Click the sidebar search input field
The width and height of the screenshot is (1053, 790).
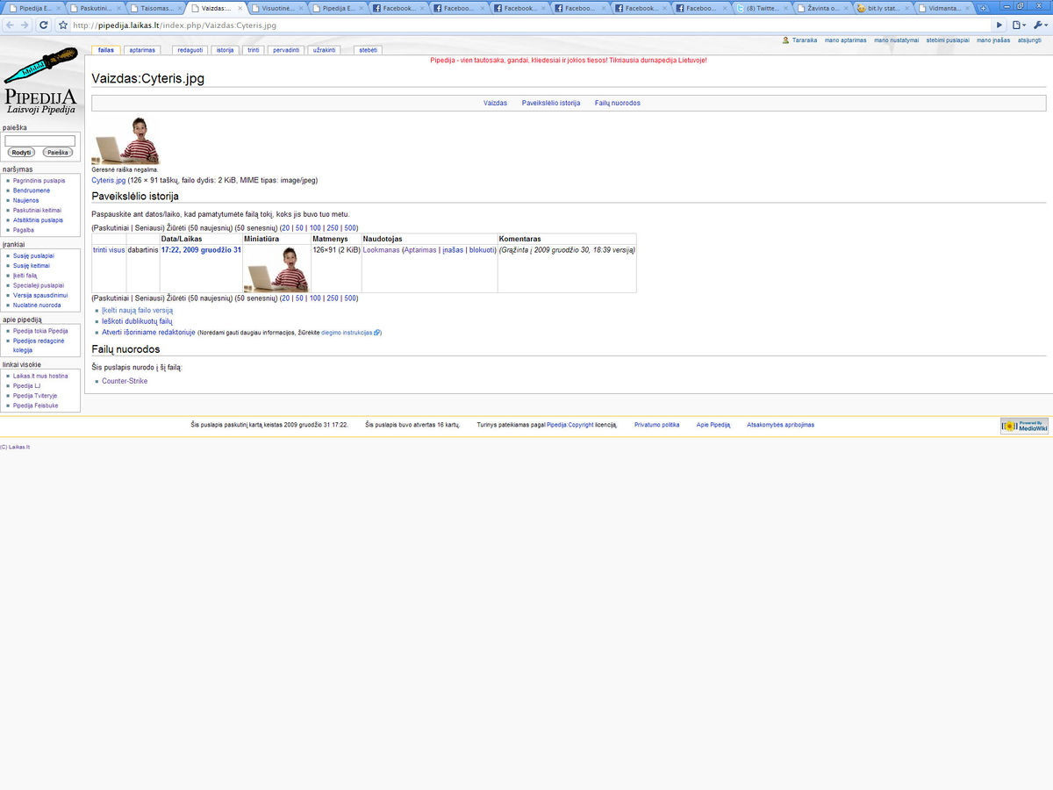(x=40, y=140)
